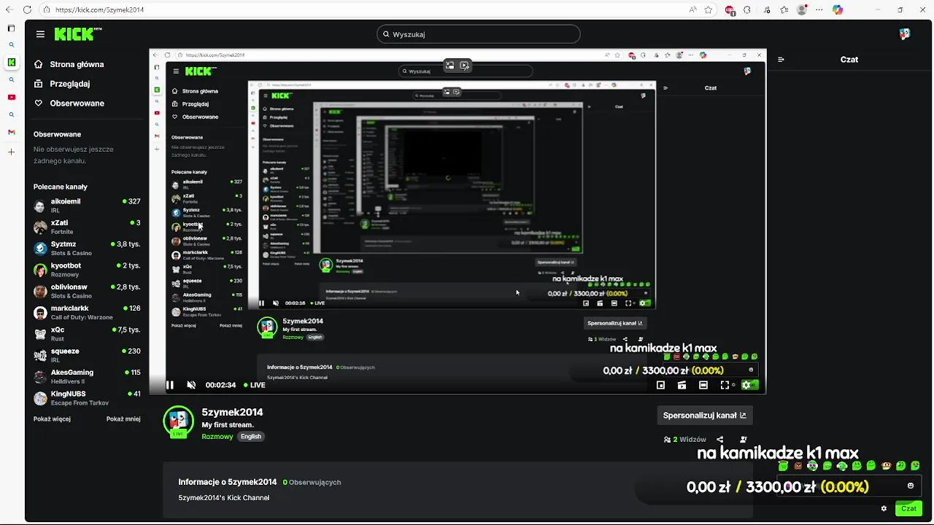
Task: Switch to the Gmail vertical tab
Action: 11,132
